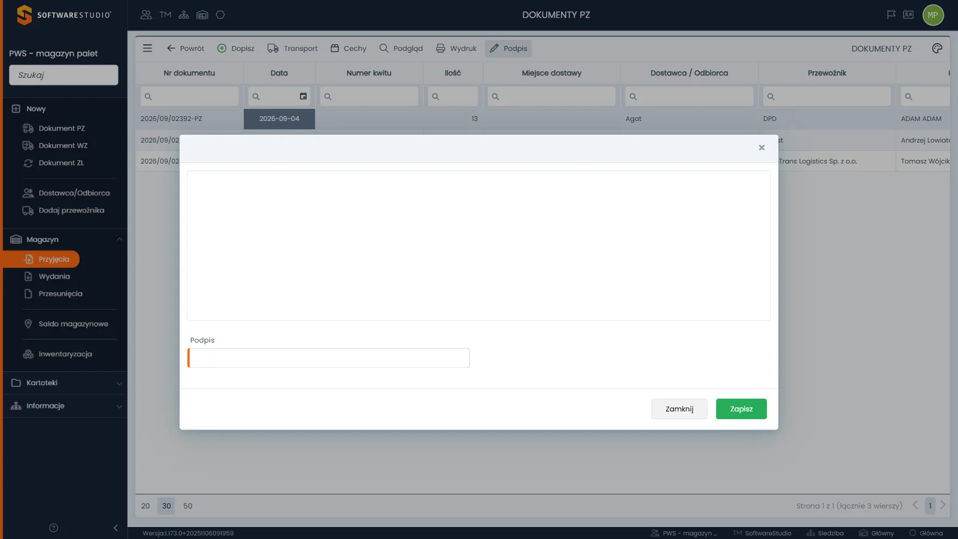
Task: Collapse the Magazyn sidebar section
Action: (x=65, y=240)
